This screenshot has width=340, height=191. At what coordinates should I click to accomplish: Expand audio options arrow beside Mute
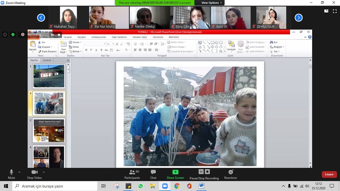click(19, 172)
